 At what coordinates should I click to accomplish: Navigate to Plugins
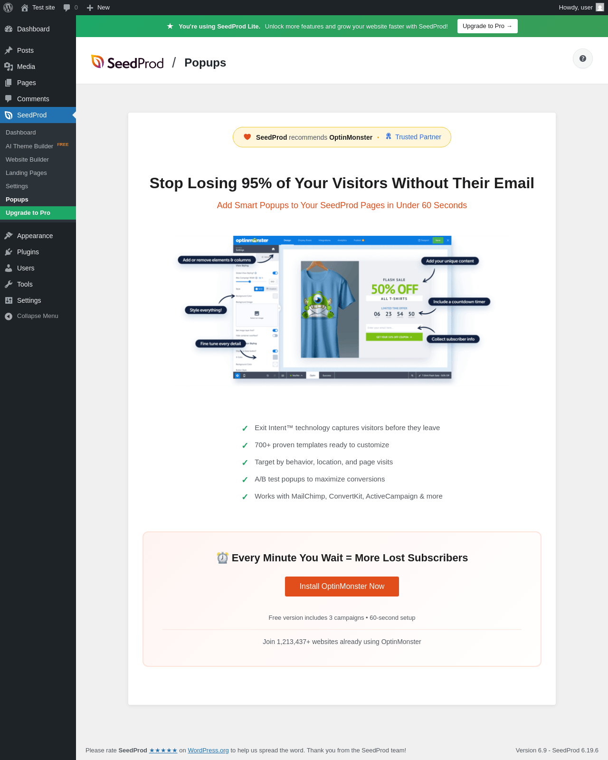(x=38, y=252)
